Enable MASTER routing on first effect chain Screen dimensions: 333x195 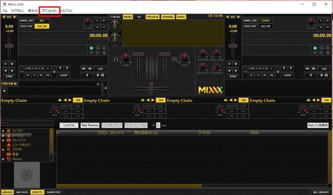[66, 106]
